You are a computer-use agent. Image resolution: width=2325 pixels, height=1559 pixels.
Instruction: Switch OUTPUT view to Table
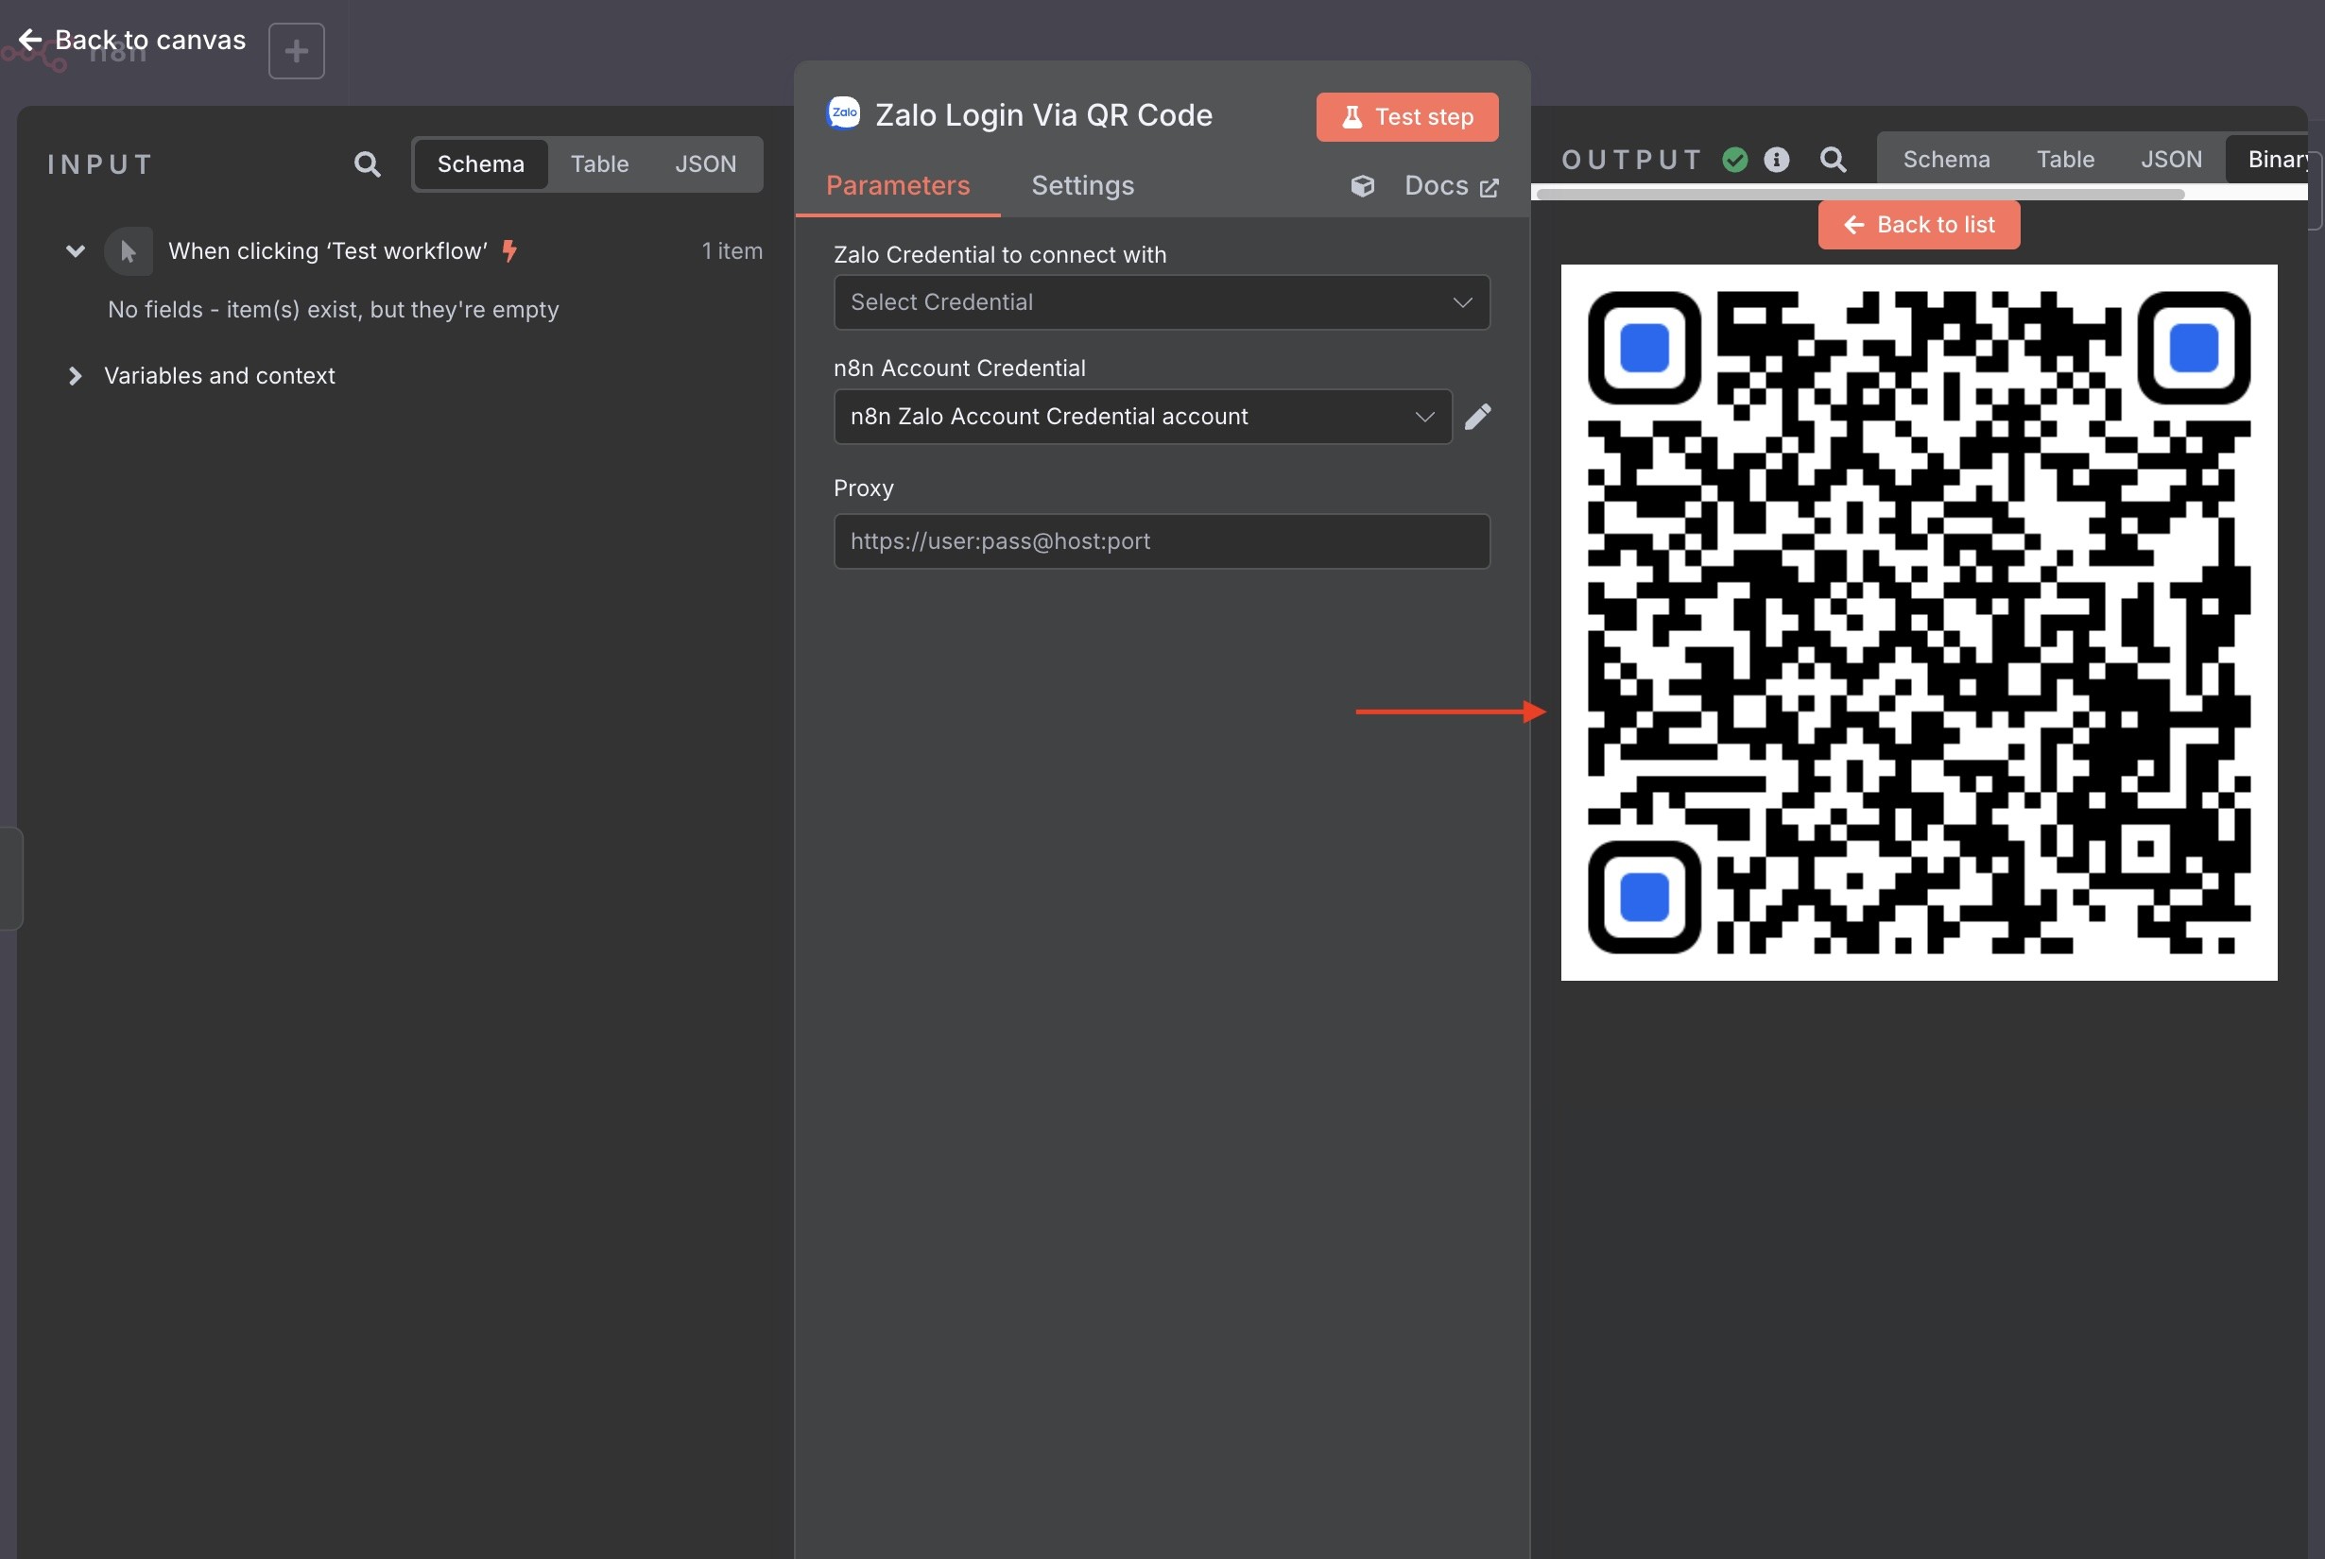click(2064, 160)
